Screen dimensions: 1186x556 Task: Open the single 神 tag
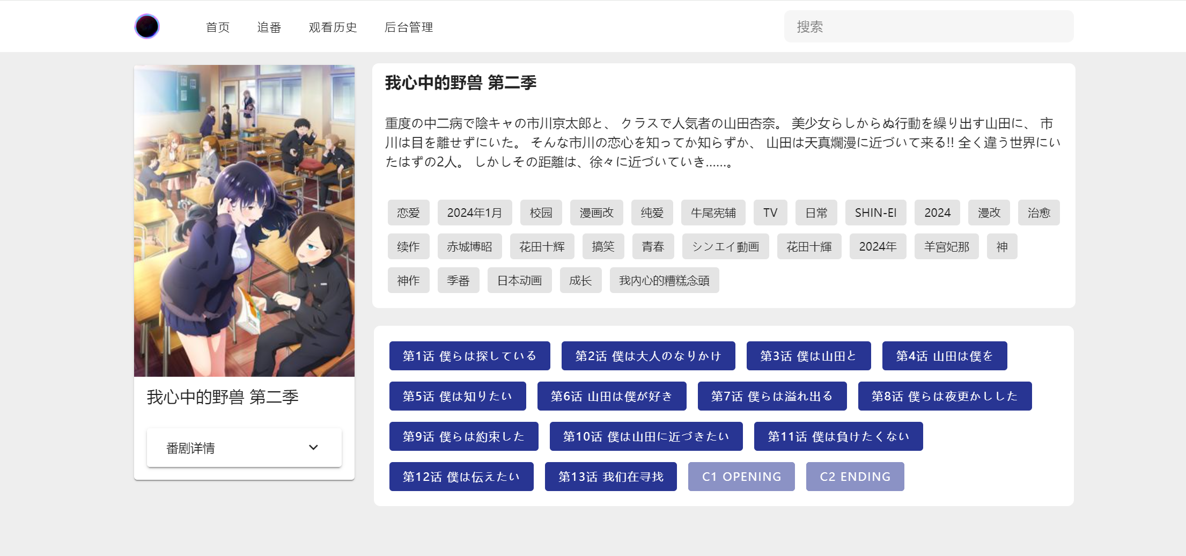pyautogui.click(x=1002, y=246)
